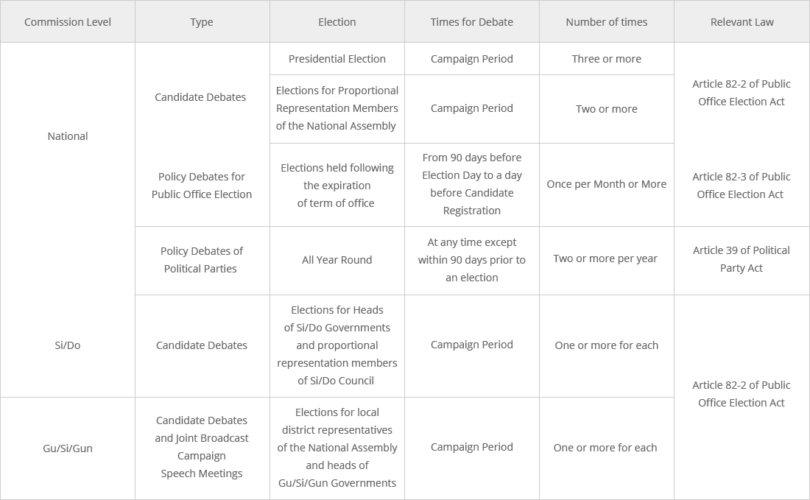Image resolution: width=810 pixels, height=500 pixels.
Task: Click the Number of times header
Action: [x=607, y=22]
